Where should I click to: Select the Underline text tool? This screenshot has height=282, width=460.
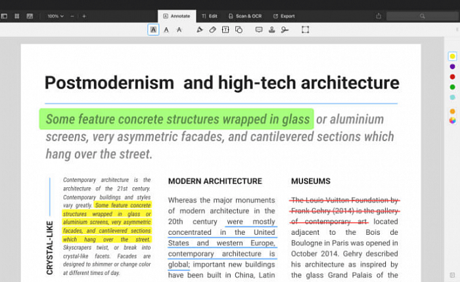click(166, 30)
